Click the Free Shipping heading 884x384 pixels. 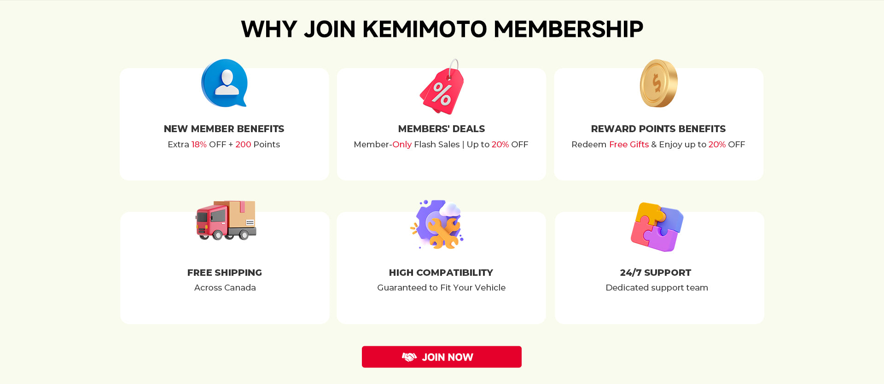point(225,273)
